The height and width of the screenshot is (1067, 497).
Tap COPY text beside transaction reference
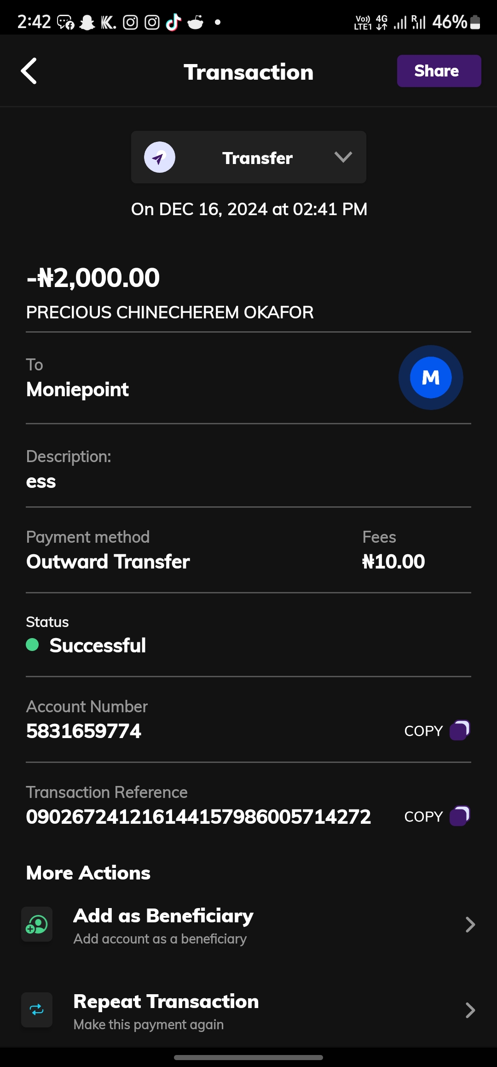pyautogui.click(x=423, y=817)
